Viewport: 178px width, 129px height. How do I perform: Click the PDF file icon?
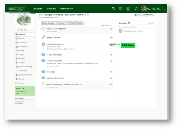(x=43, y=84)
